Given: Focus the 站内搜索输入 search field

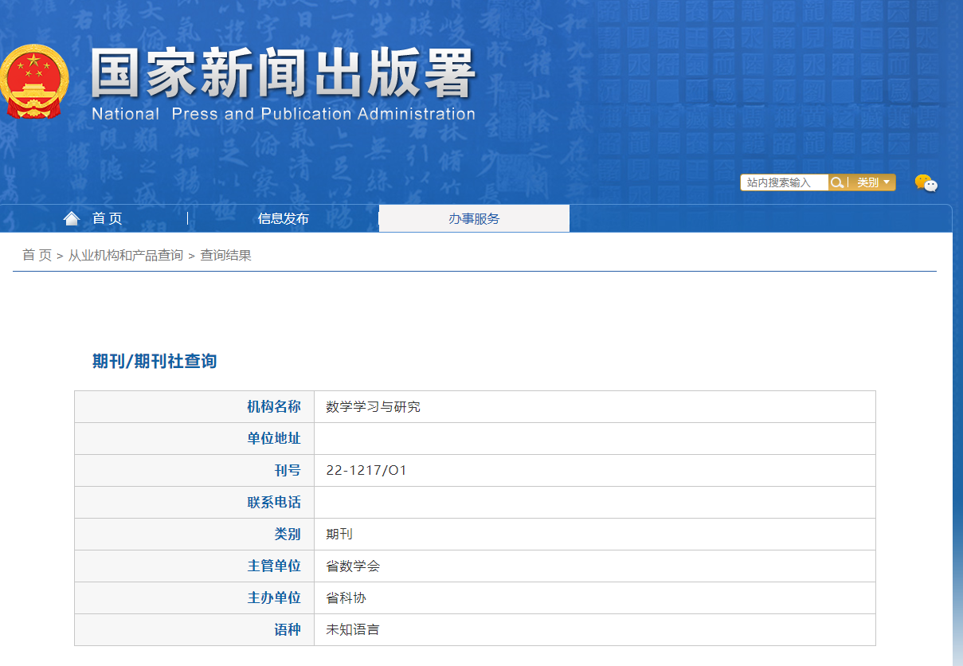Looking at the screenshot, I should pos(784,182).
